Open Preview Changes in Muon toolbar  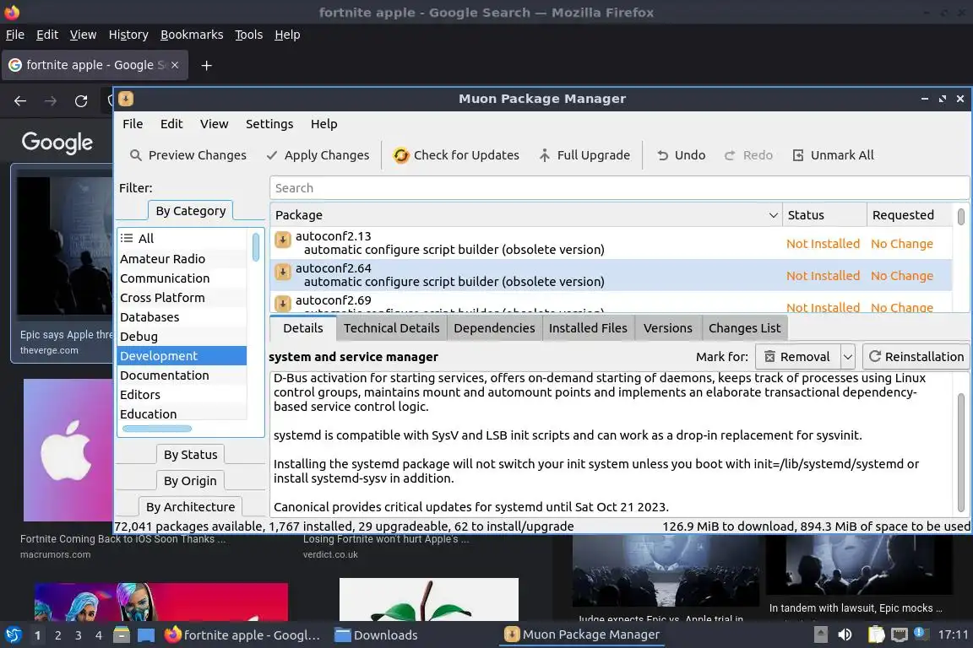[188, 155]
